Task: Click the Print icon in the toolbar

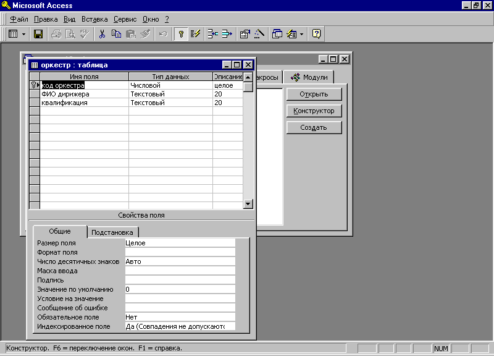Action: (x=56, y=34)
